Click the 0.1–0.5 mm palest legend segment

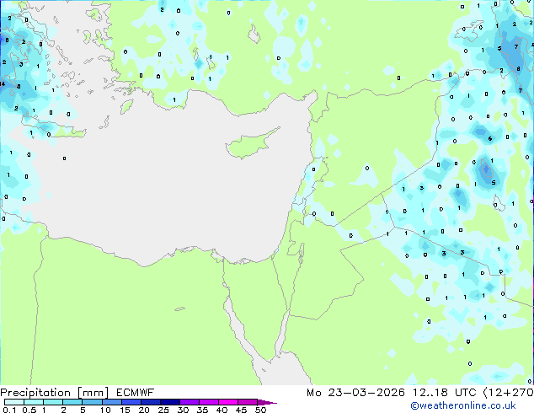pos(14,402)
